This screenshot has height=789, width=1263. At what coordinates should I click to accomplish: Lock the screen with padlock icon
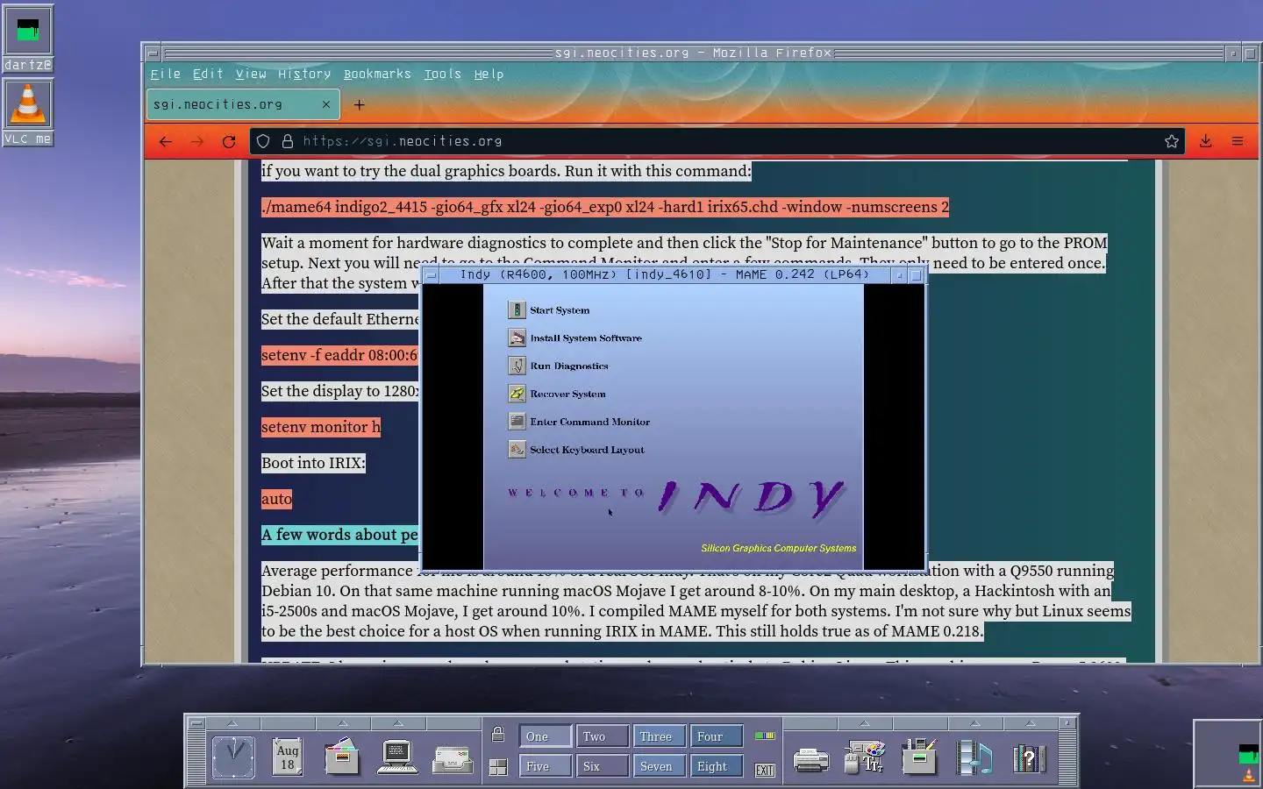point(498,735)
